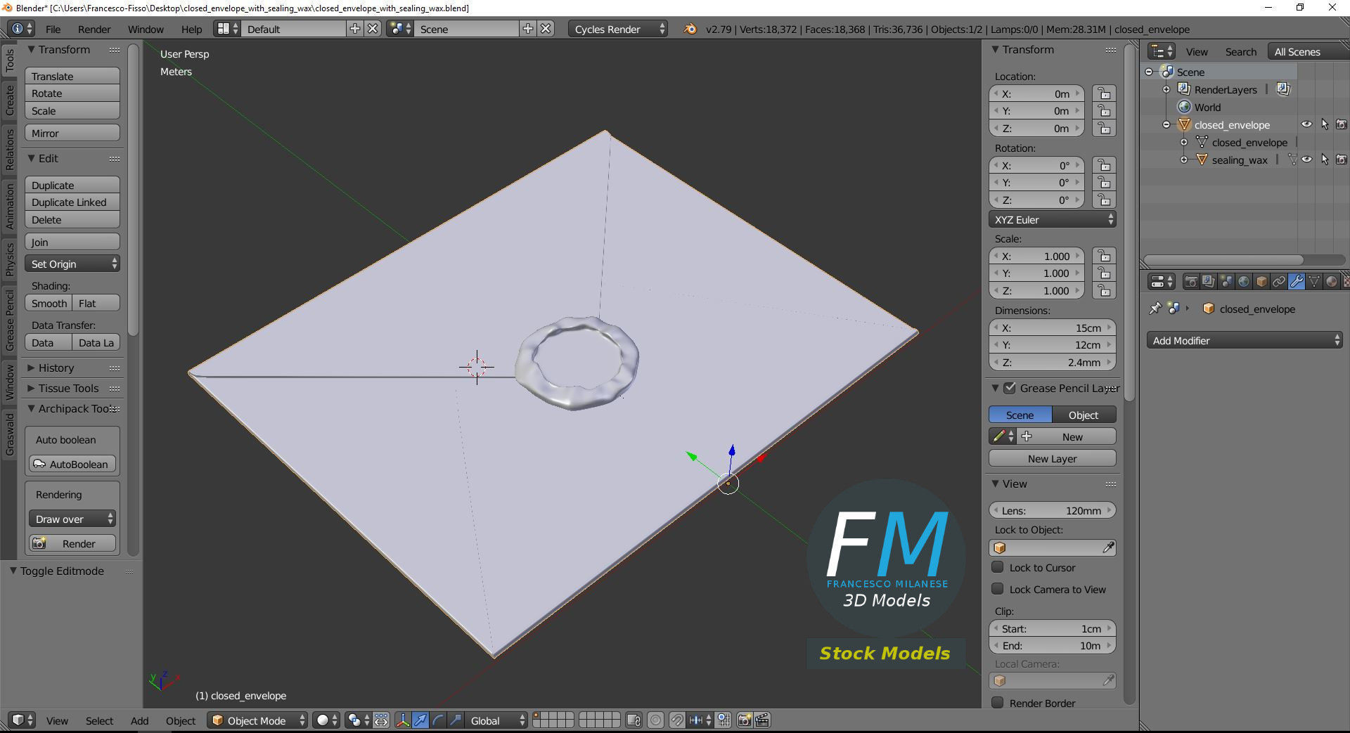Click the Lock to Object eyedropper icon
This screenshot has width=1350, height=733.
[1108, 547]
